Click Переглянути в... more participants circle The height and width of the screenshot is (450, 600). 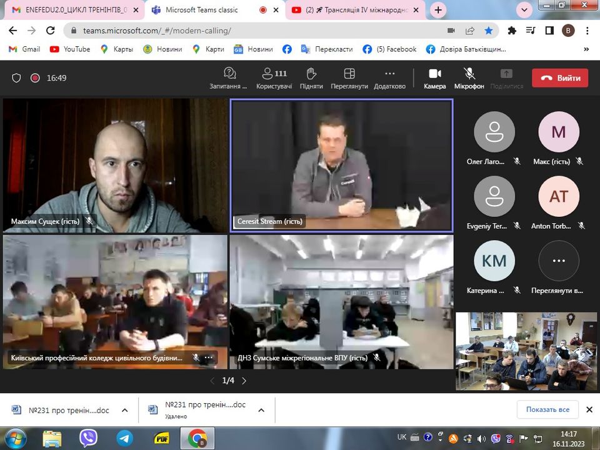[559, 261]
